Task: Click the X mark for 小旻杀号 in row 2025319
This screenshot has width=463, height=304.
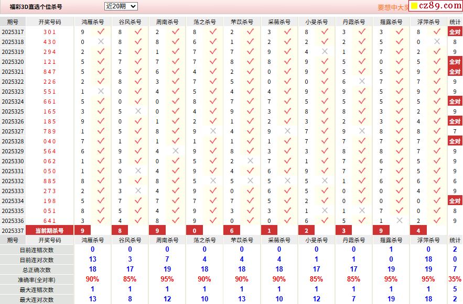Action: [325, 52]
